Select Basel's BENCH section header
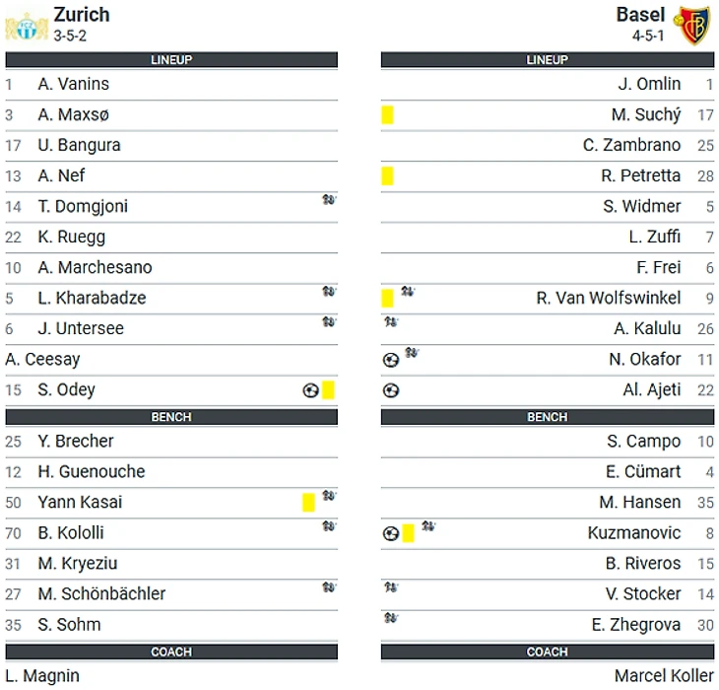 [547, 417]
